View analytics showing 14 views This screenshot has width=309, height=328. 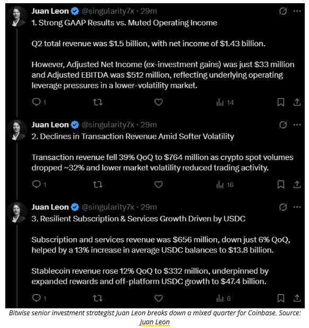coord(225,103)
